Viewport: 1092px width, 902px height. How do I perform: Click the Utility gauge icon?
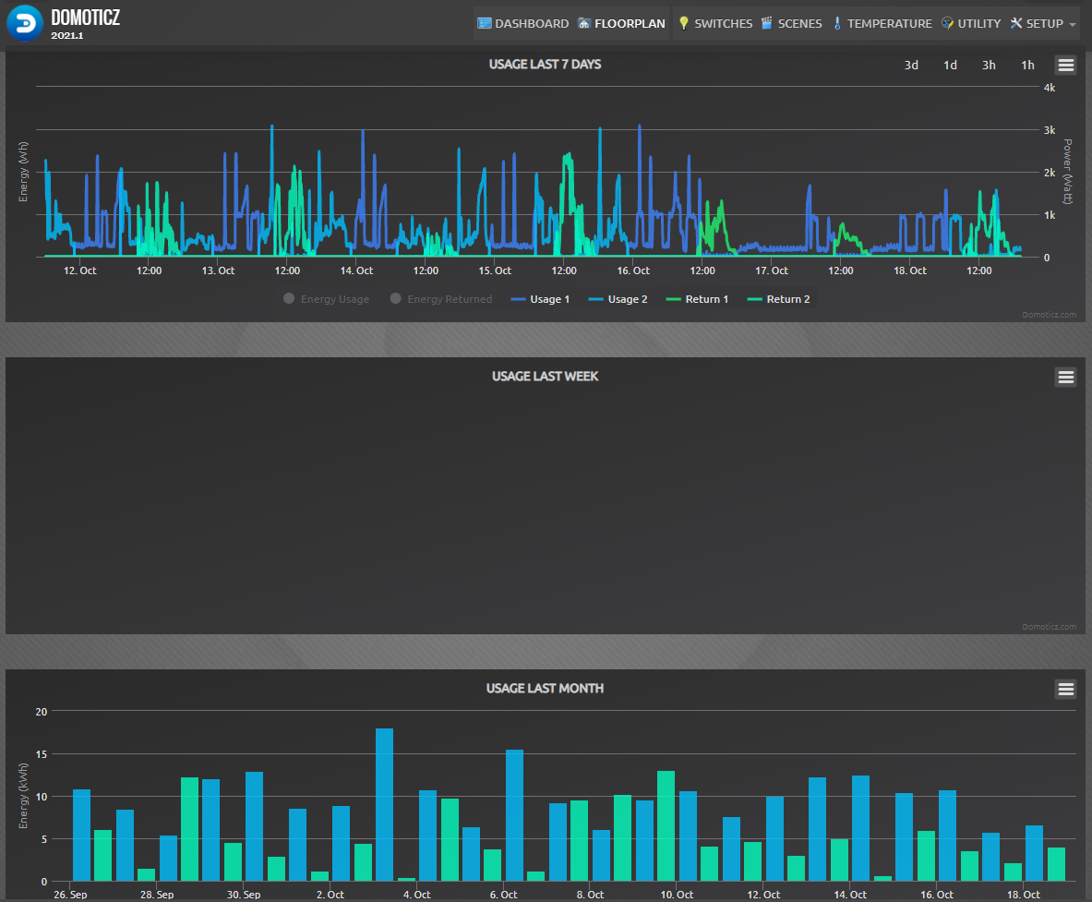point(947,24)
